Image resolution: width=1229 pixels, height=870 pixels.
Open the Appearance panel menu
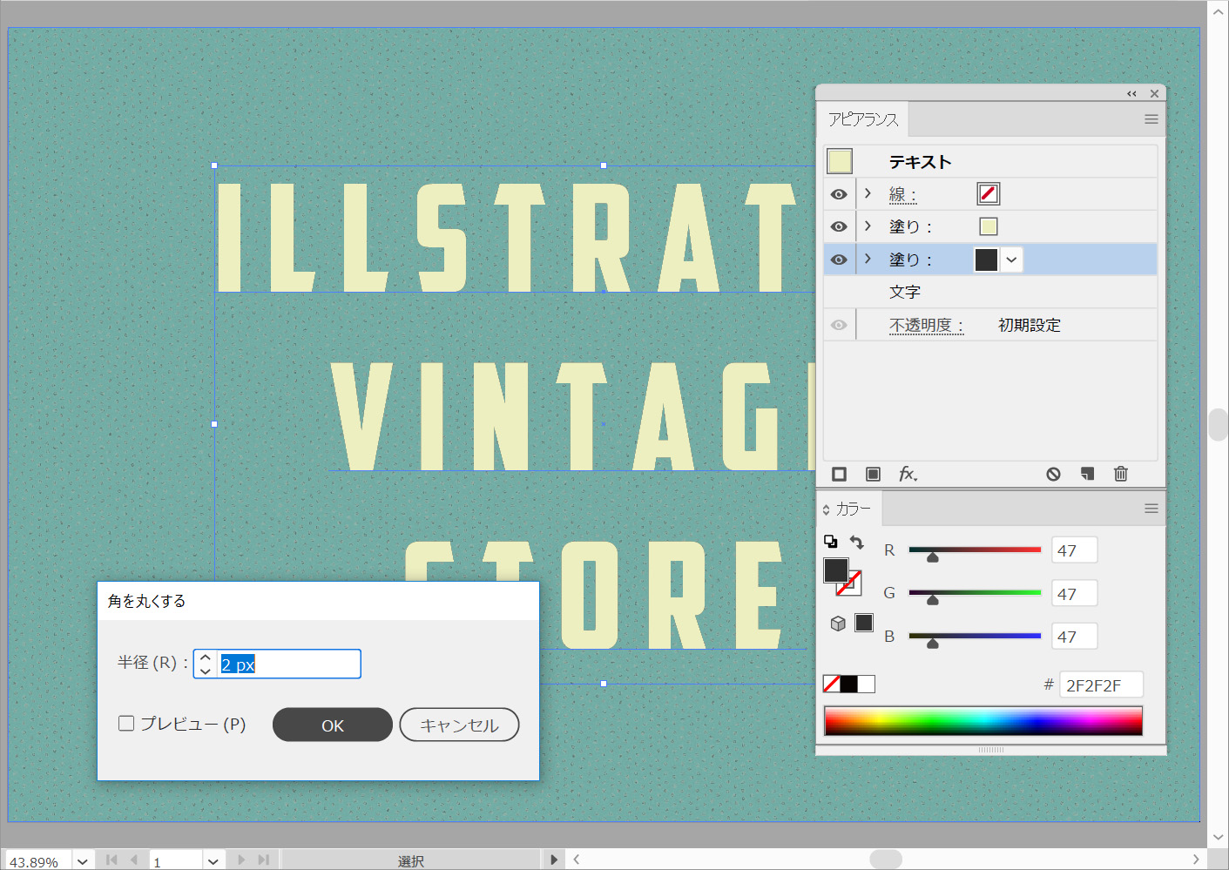1151,119
